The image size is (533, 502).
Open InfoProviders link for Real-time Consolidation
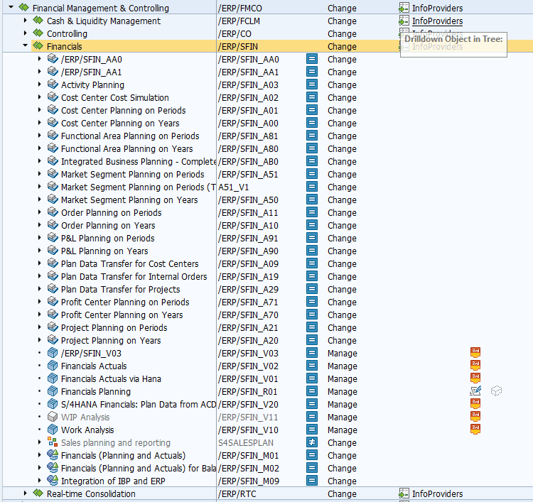[437, 493]
